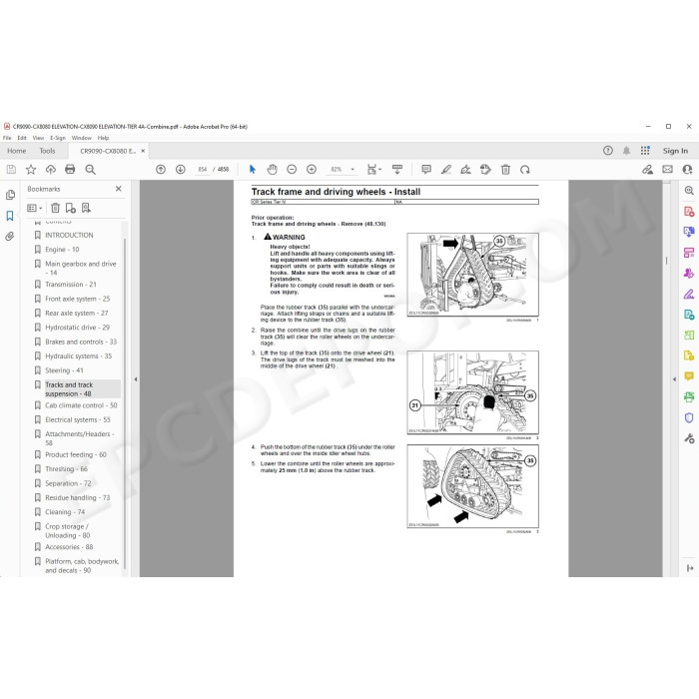Star this file as favorite
Viewport: 699px width, 699px height.
coord(31,170)
